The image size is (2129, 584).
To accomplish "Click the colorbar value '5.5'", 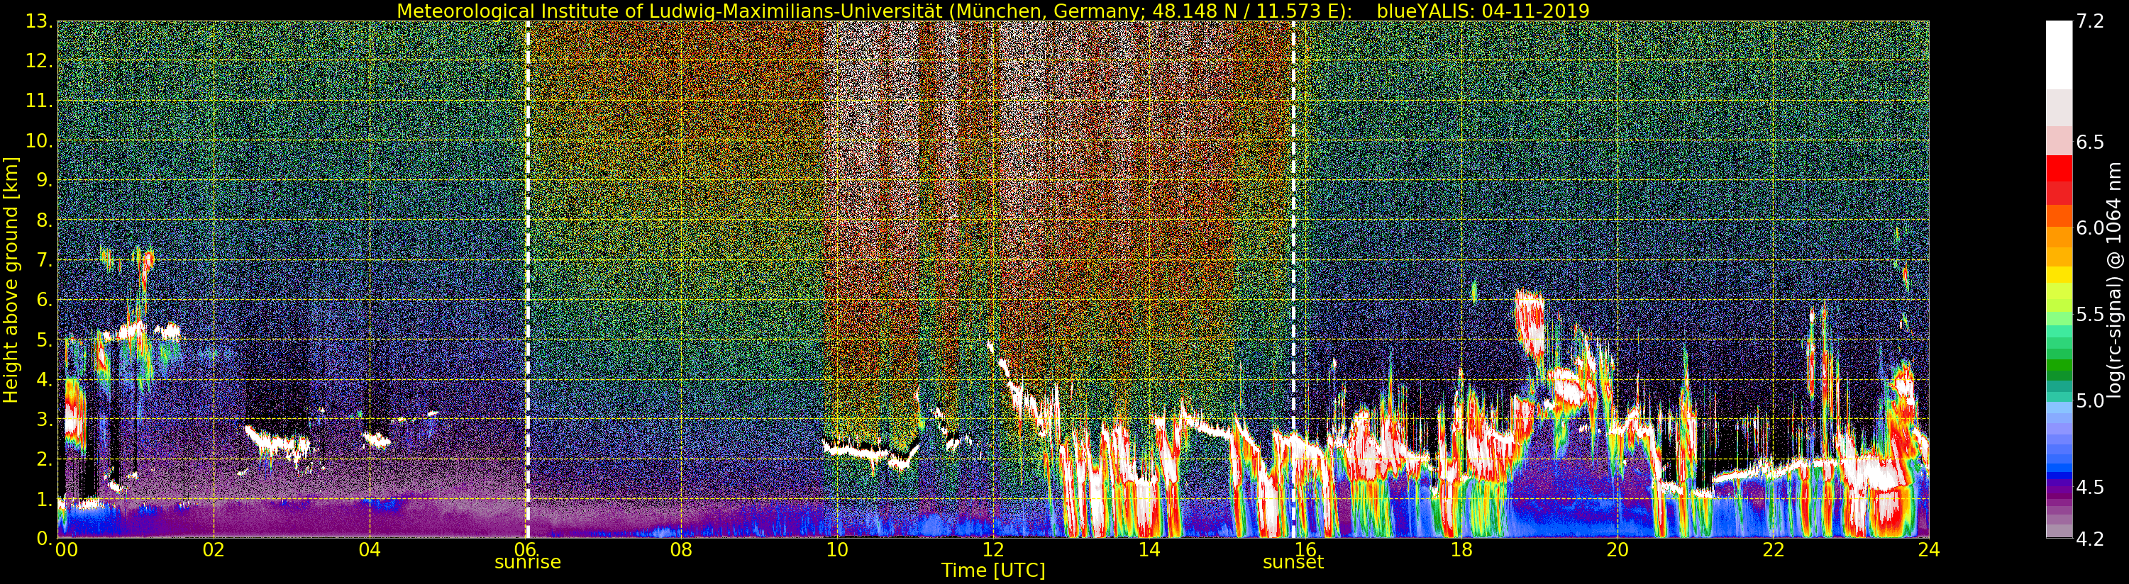I will [2090, 315].
